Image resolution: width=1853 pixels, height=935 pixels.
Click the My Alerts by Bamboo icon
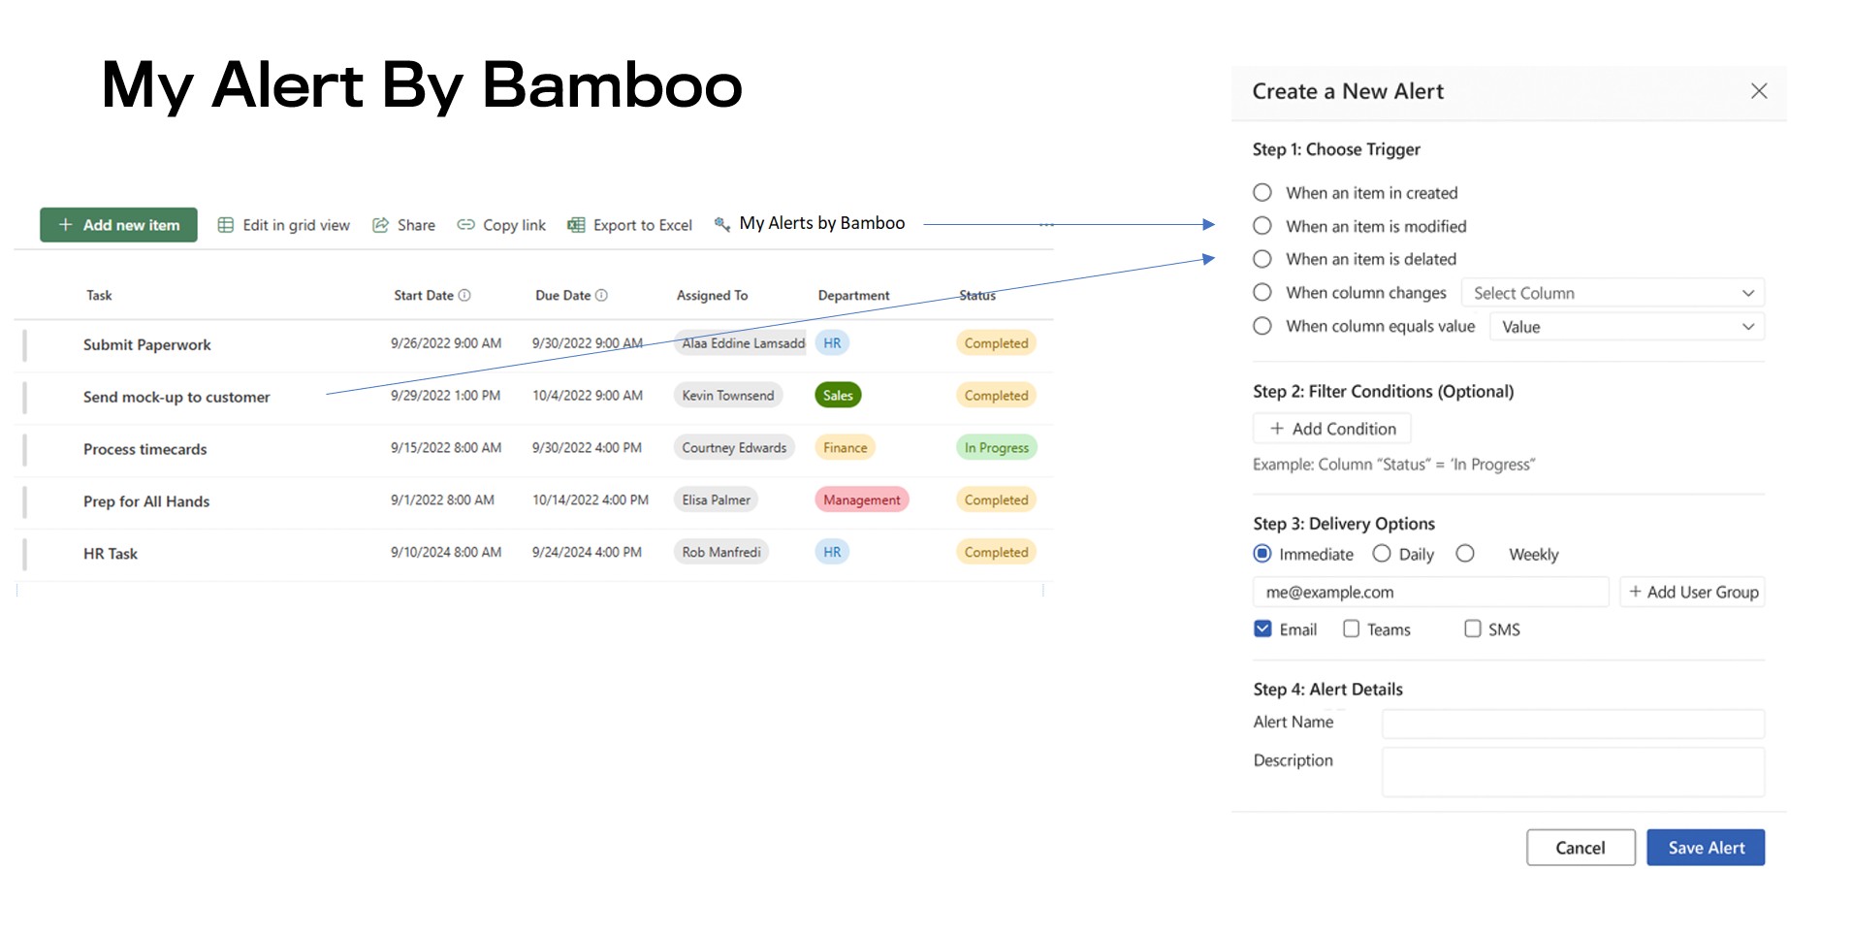pos(721,224)
